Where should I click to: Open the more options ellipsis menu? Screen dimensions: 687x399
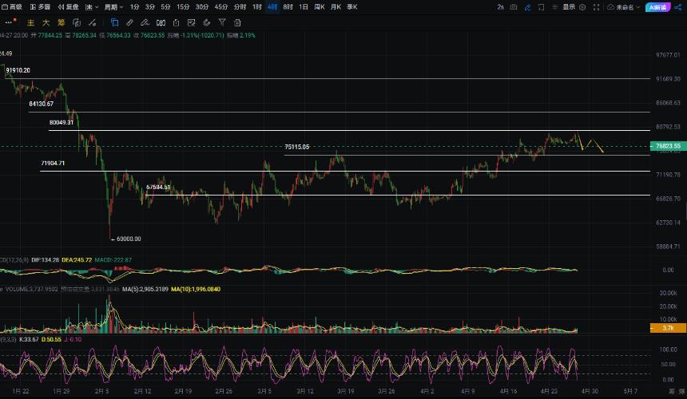point(10,22)
